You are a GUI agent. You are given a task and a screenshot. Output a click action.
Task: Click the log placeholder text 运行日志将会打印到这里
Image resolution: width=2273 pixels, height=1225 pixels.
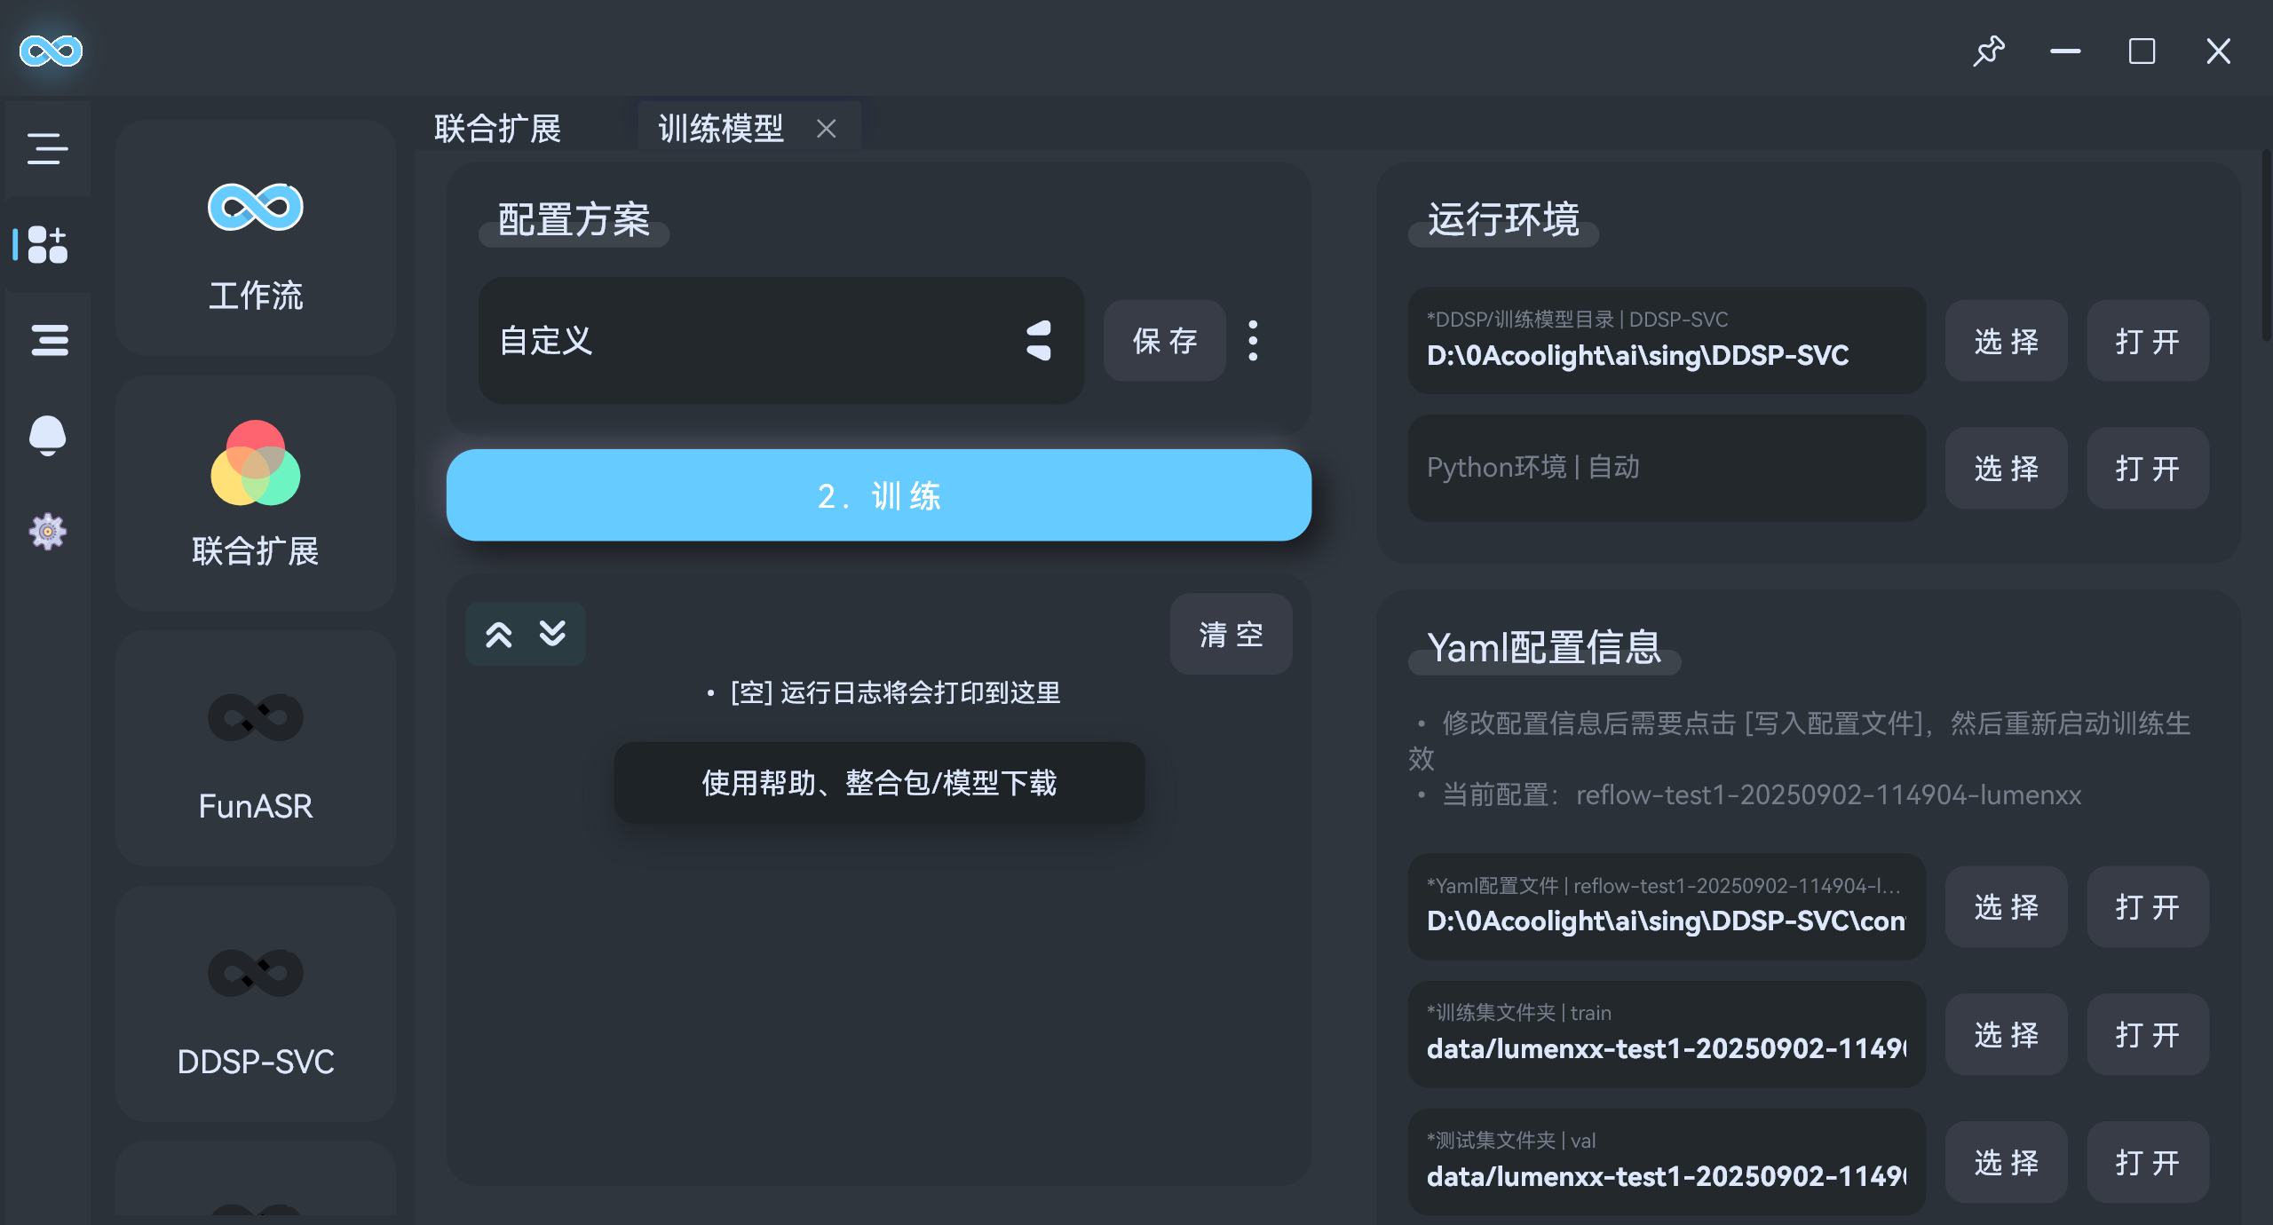tap(920, 692)
